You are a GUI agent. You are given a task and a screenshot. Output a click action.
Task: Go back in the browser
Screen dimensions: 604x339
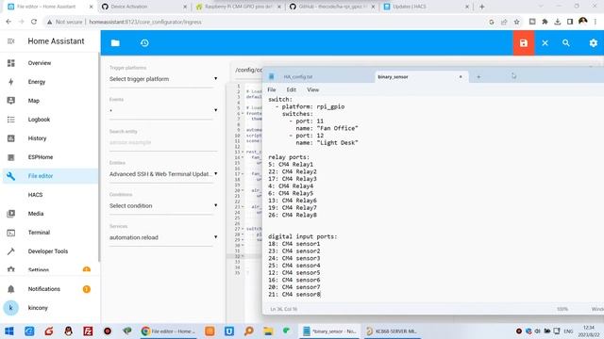(x=8, y=22)
